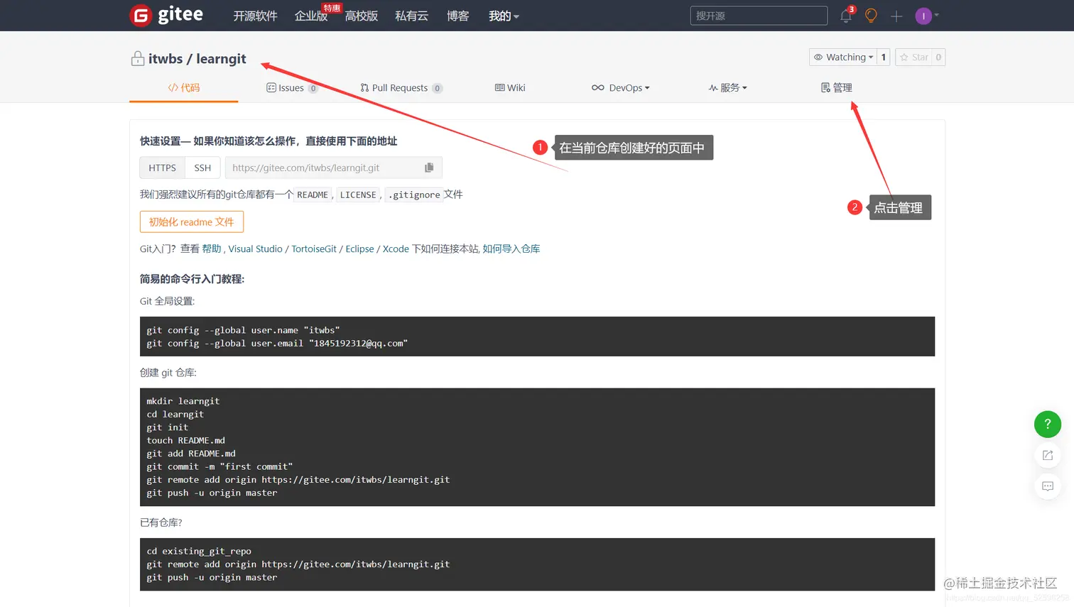Click the touch README.md command line
Image resolution: width=1074 pixels, height=607 pixels.
pyautogui.click(x=185, y=440)
